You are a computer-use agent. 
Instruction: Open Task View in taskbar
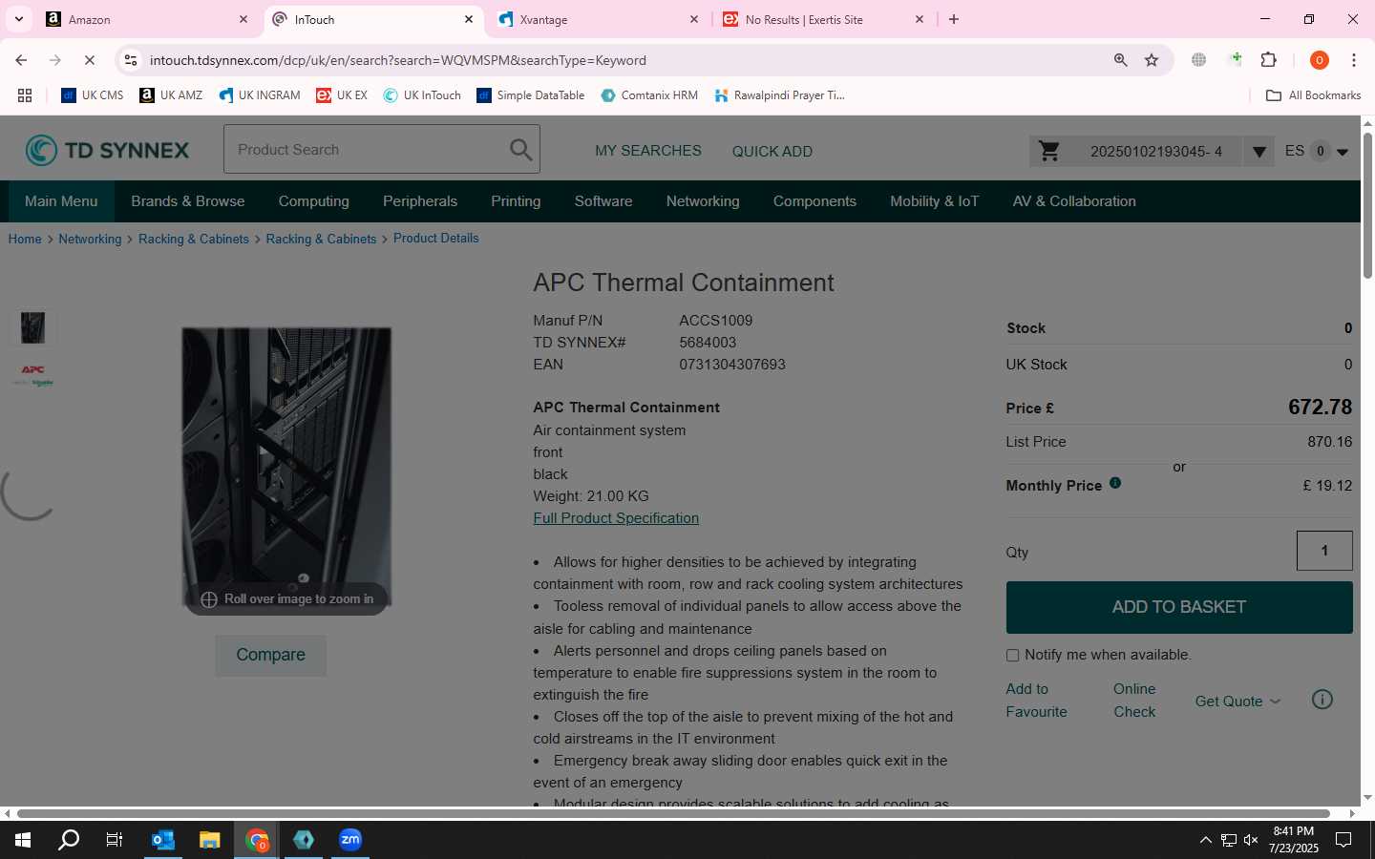(x=115, y=840)
